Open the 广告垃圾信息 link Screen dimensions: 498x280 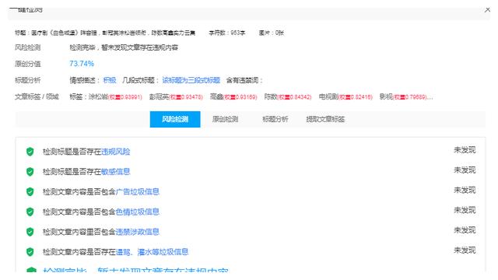tap(137, 192)
